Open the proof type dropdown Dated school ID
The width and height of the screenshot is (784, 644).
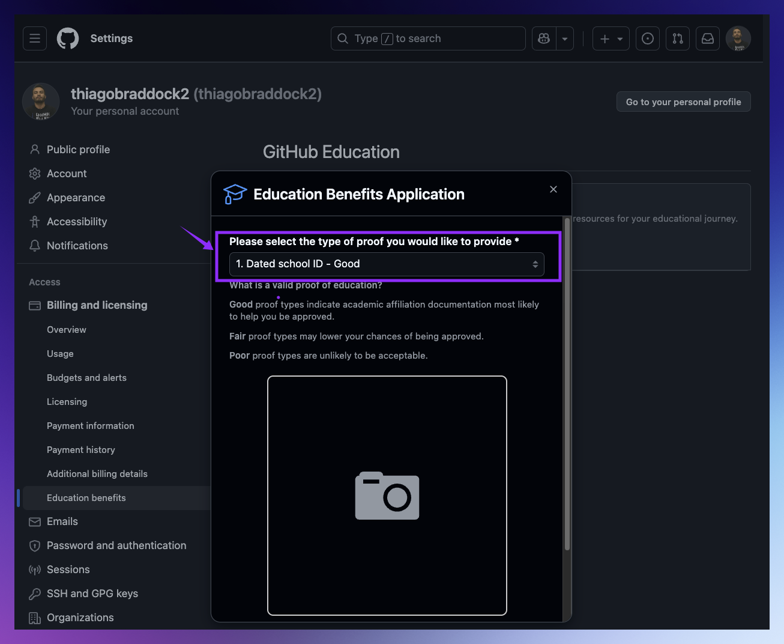coord(387,264)
